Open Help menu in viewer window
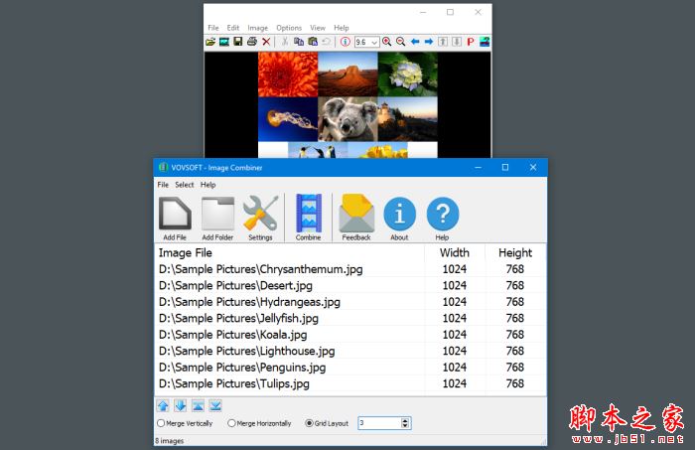Image resolution: width=695 pixels, height=450 pixels. pos(342,28)
